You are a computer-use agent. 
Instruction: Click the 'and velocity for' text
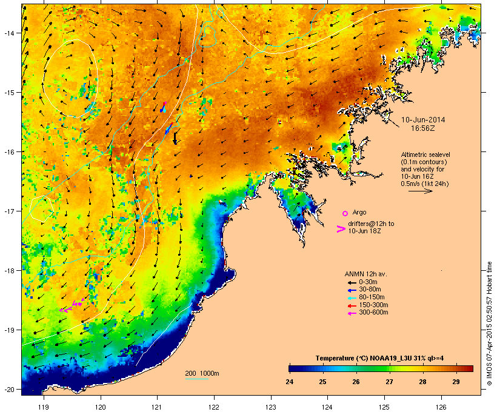point(422,169)
